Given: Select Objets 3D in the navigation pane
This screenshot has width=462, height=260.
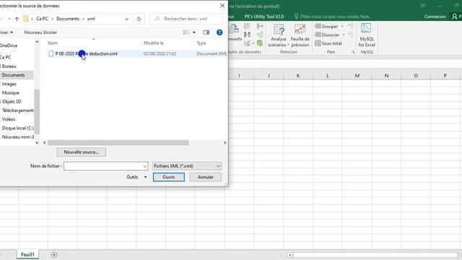Looking at the screenshot, I should coord(12,102).
